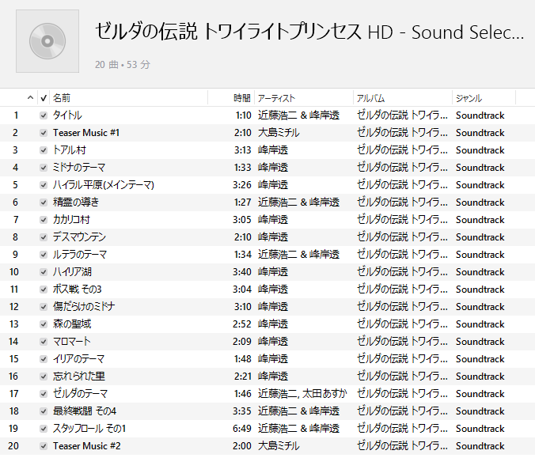This screenshot has width=535, height=458.
Task: Sort tracks by the 名前 column header
Action: click(x=62, y=98)
